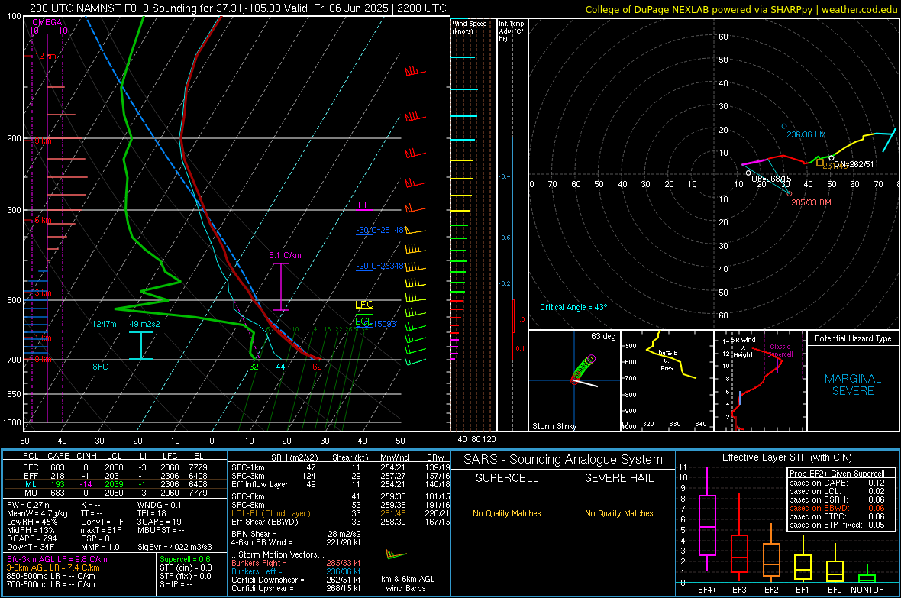Click the DCAPE = 794 value
Image resolution: width=901 pixels, height=598 pixels.
coord(31,538)
